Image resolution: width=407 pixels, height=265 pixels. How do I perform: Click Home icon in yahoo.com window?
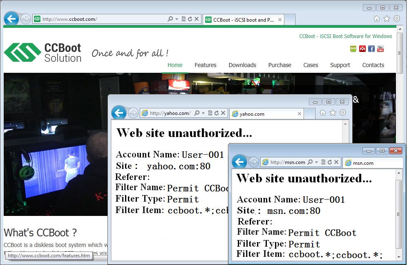click(x=323, y=112)
